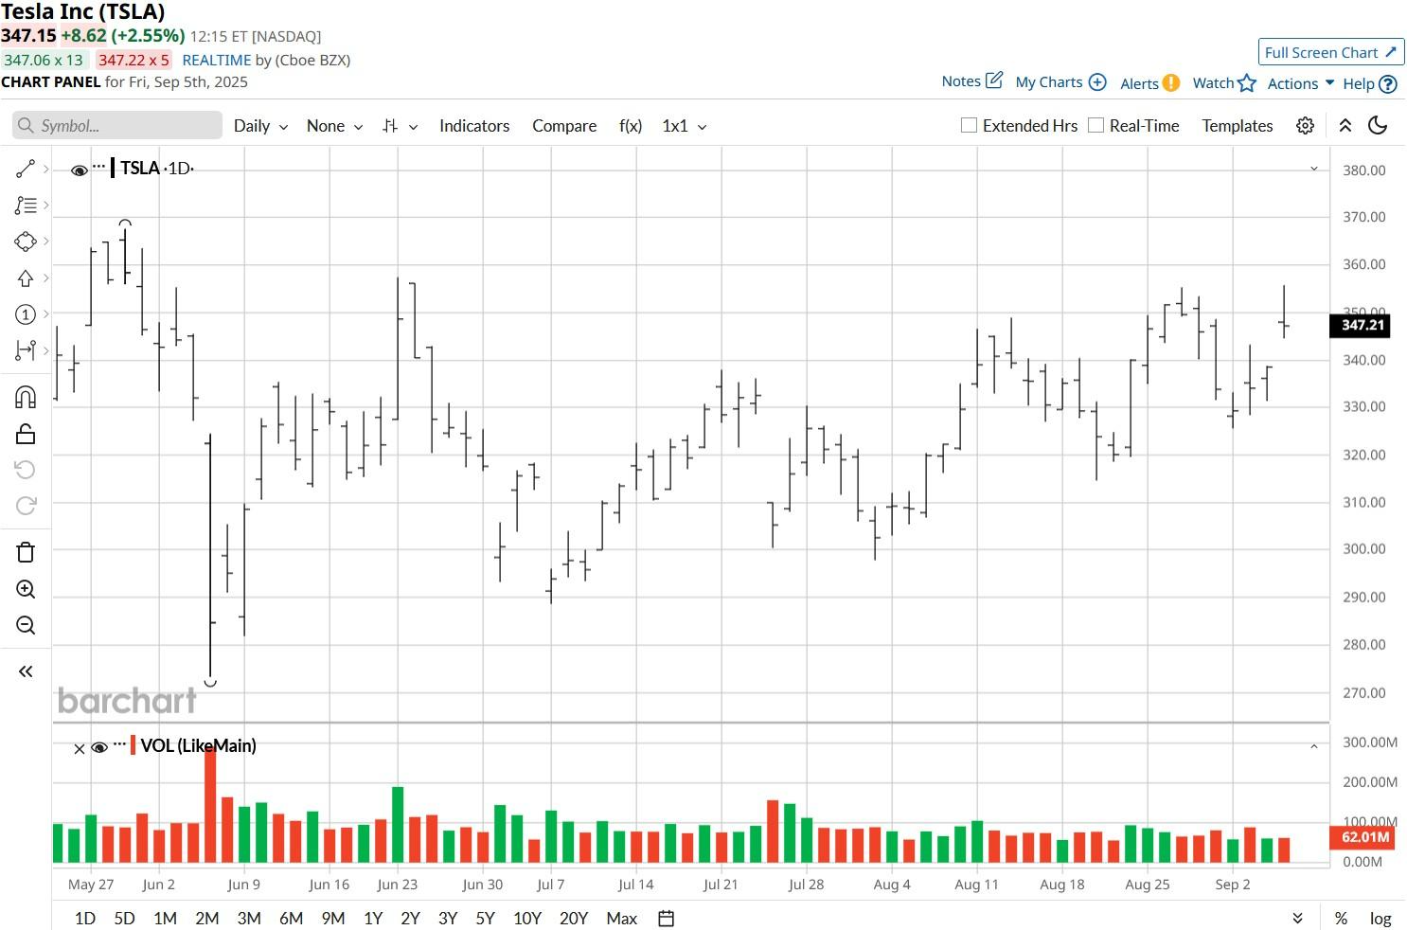
Task: Select the 1M time range
Action: 165,919
